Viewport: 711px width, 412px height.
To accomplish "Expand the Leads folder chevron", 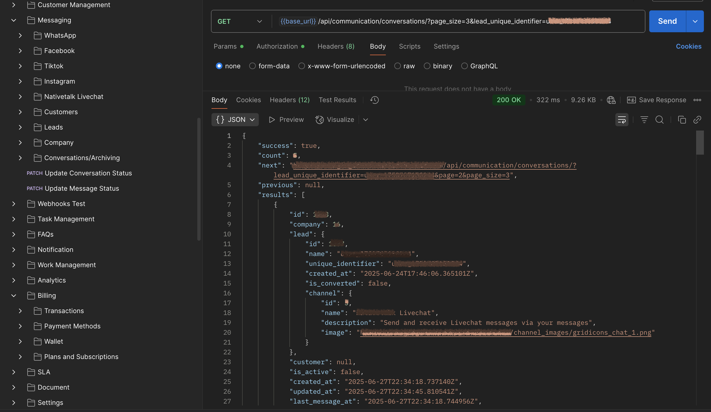I will pos(20,127).
